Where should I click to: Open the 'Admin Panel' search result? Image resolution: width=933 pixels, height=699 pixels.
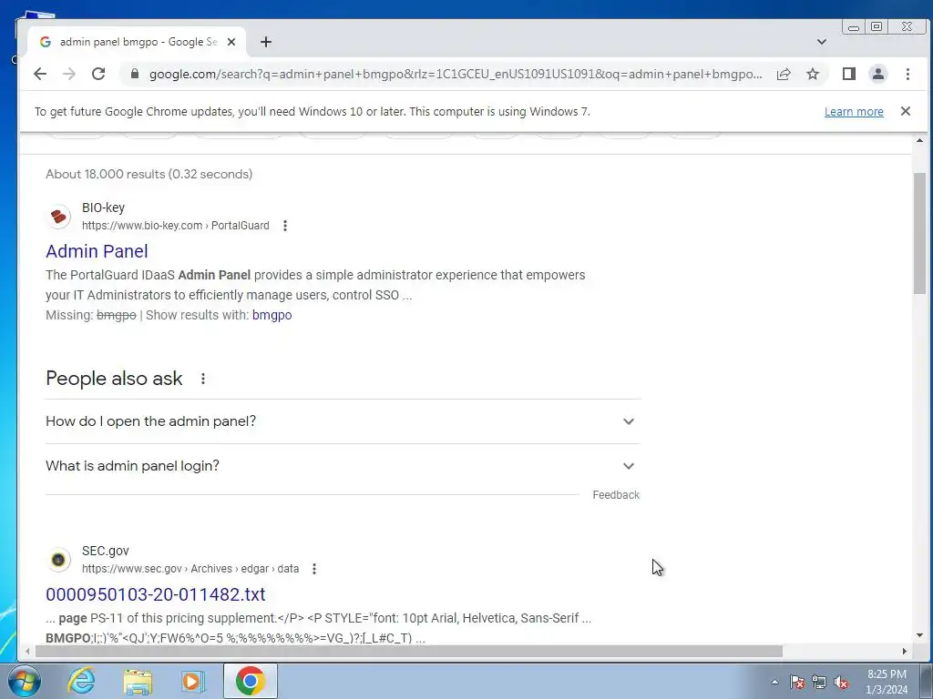click(97, 251)
